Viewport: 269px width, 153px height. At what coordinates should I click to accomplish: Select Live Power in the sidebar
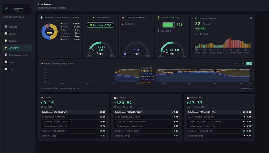click(x=17, y=48)
